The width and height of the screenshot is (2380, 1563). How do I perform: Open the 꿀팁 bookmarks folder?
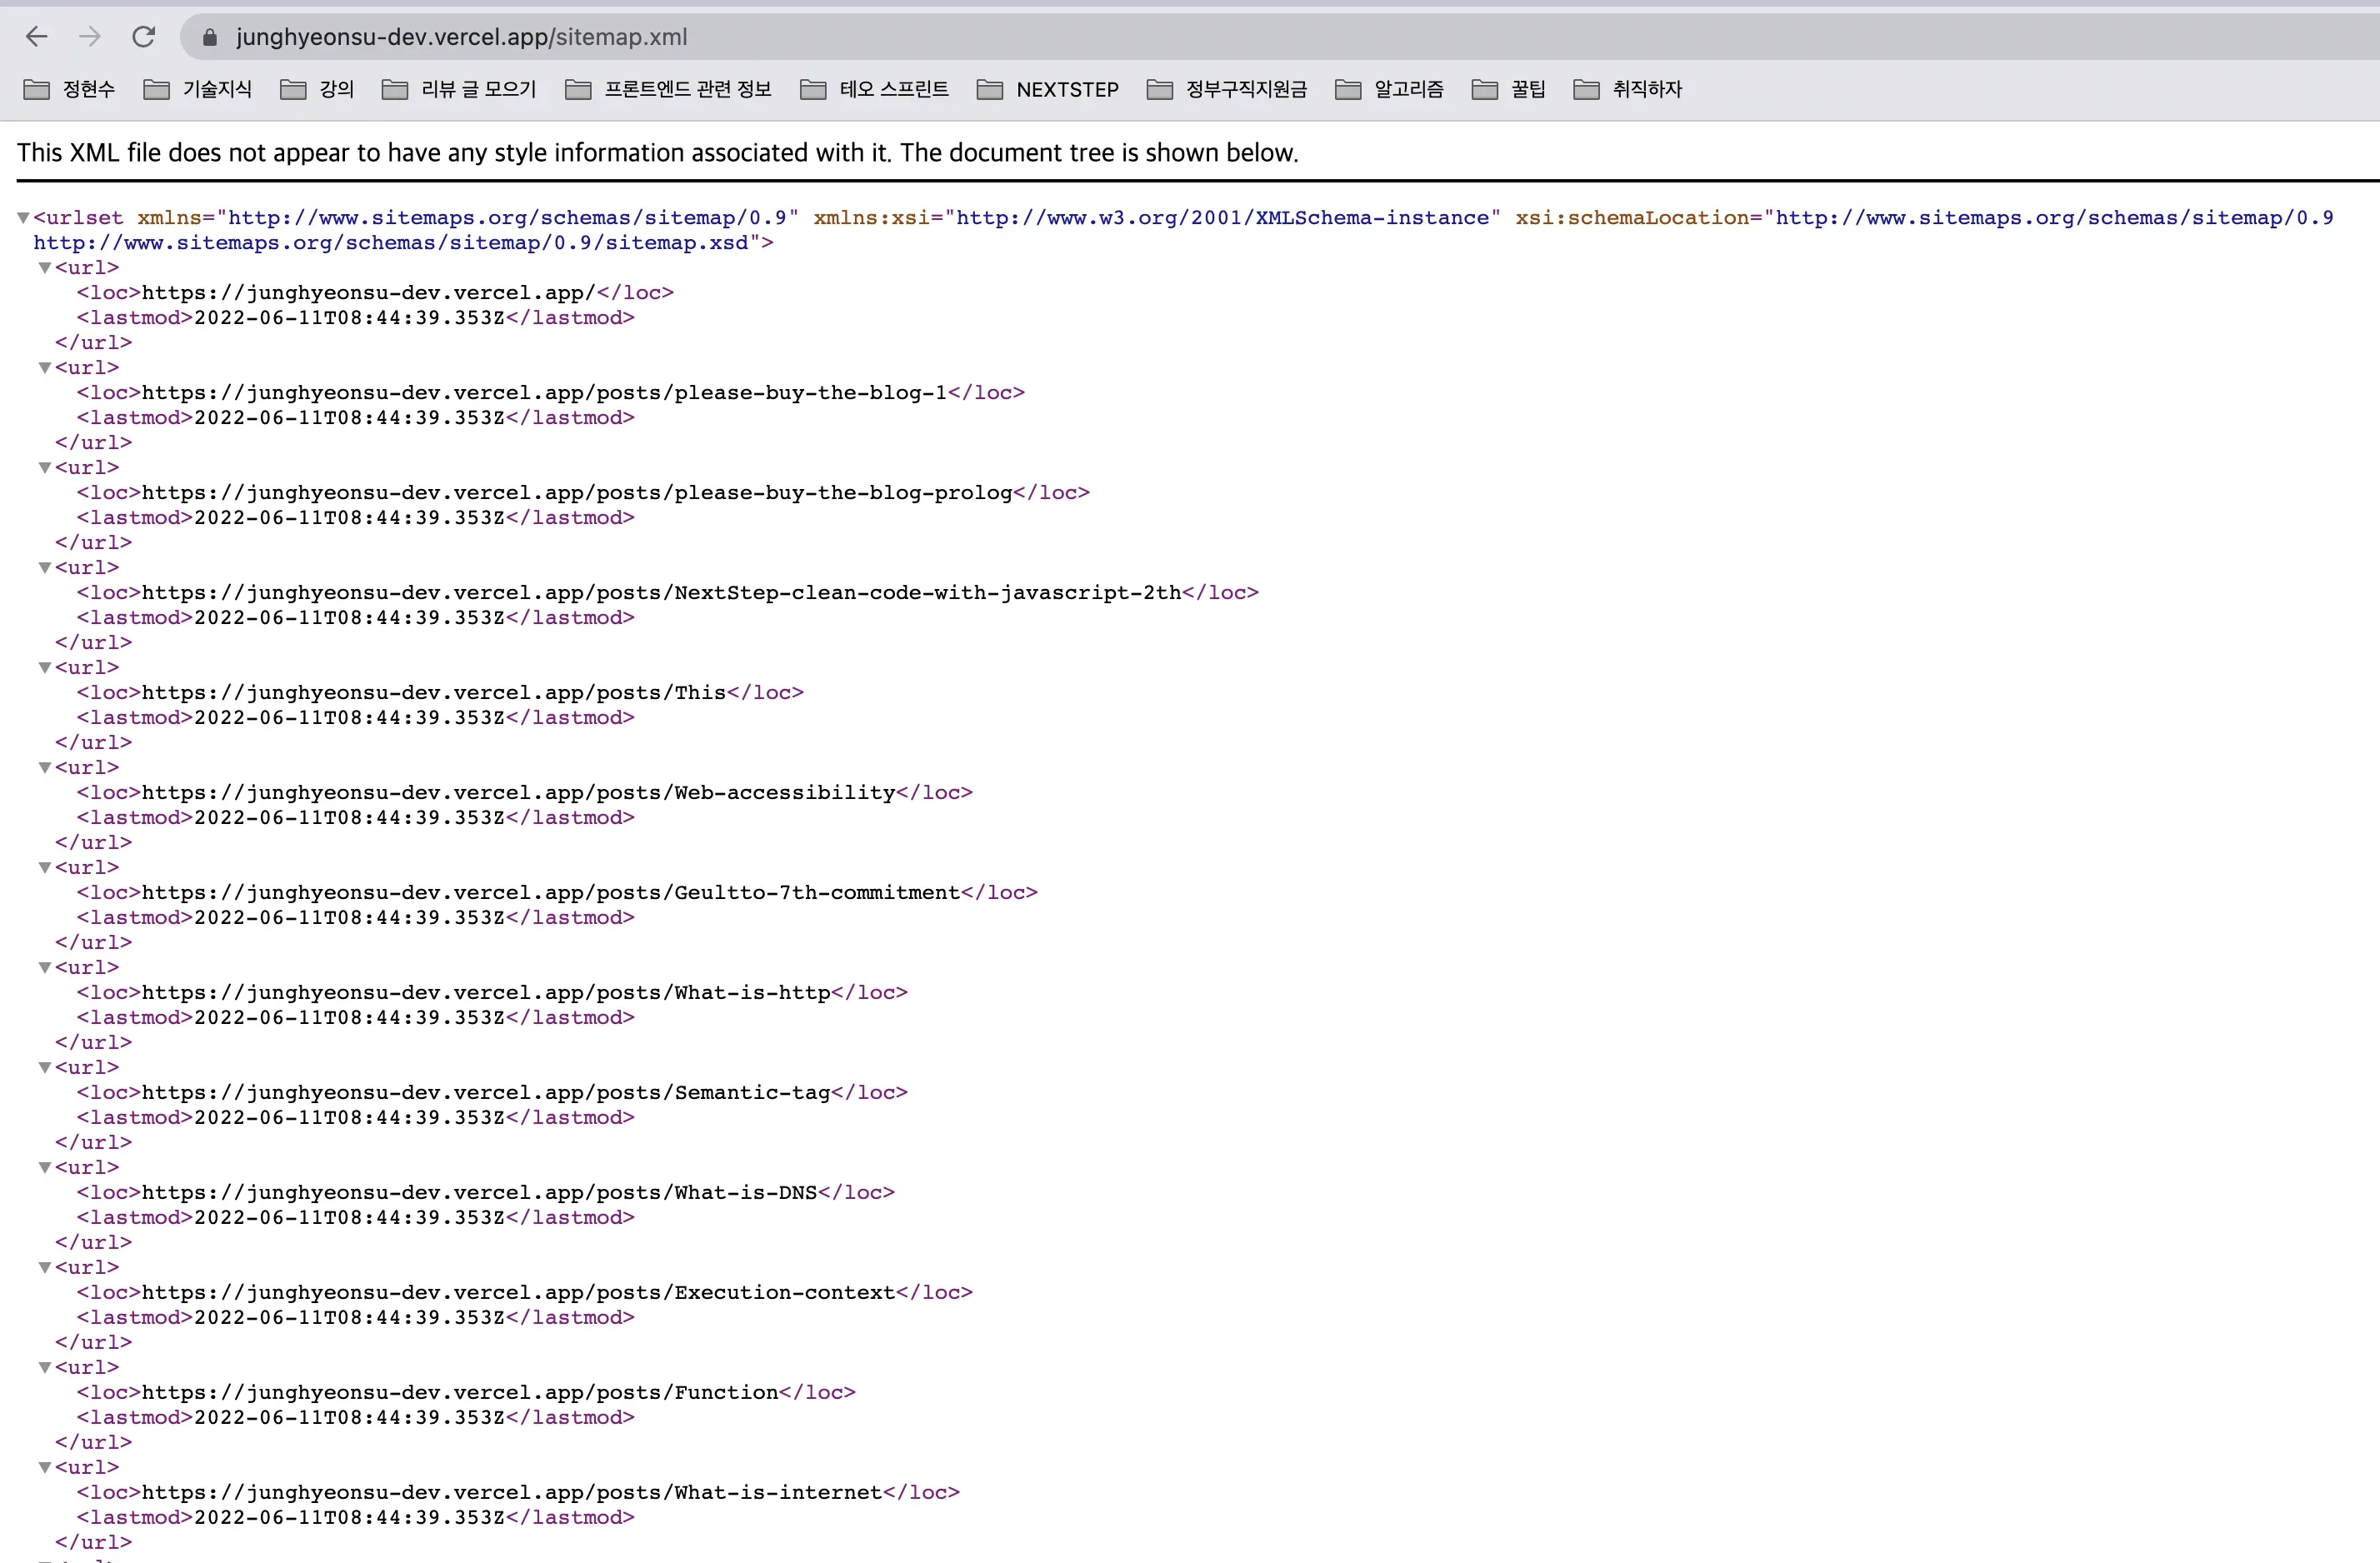point(1509,89)
